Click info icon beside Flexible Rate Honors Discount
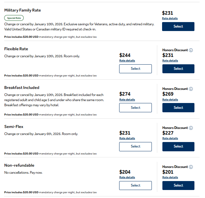The width and height of the screenshot is (205, 198). pos(191,50)
